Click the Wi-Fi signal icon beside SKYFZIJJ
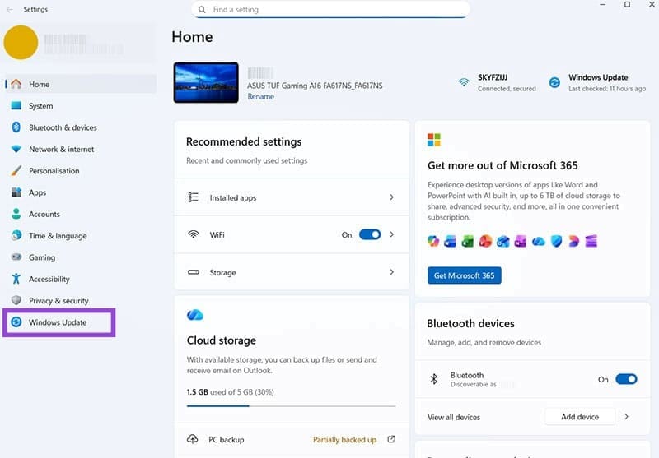 (464, 81)
